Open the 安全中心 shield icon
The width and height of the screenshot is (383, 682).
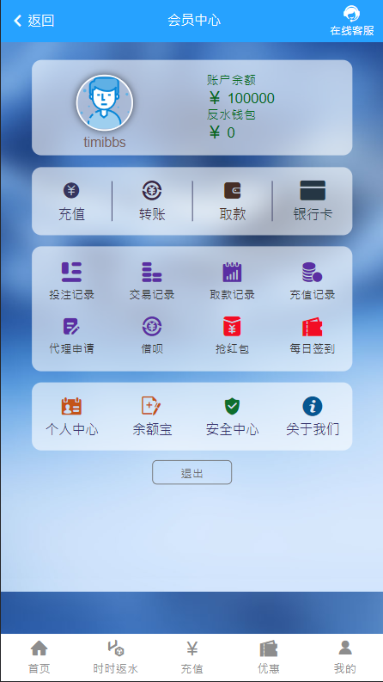click(233, 407)
